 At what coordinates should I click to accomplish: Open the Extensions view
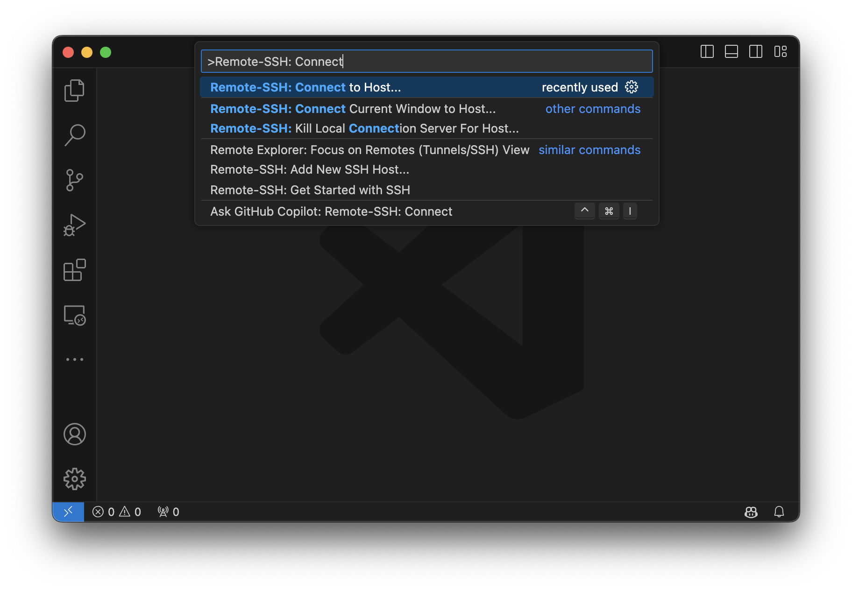tap(74, 270)
